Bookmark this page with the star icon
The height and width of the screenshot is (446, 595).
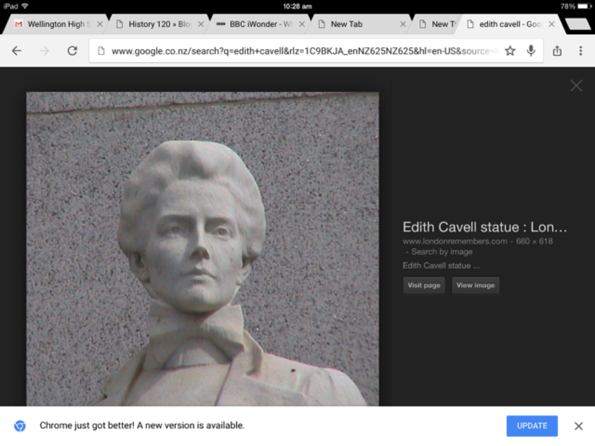(510, 51)
